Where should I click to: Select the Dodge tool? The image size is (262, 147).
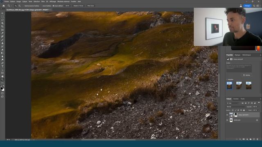(2, 60)
